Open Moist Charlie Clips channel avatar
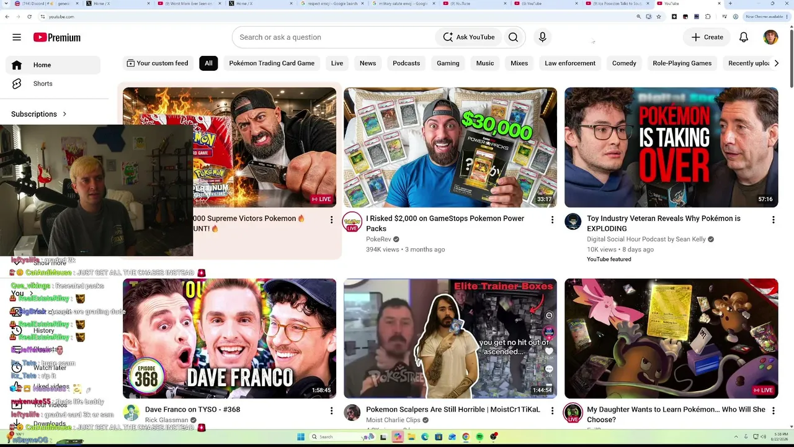Viewport: 794px width, 447px height. [352, 413]
